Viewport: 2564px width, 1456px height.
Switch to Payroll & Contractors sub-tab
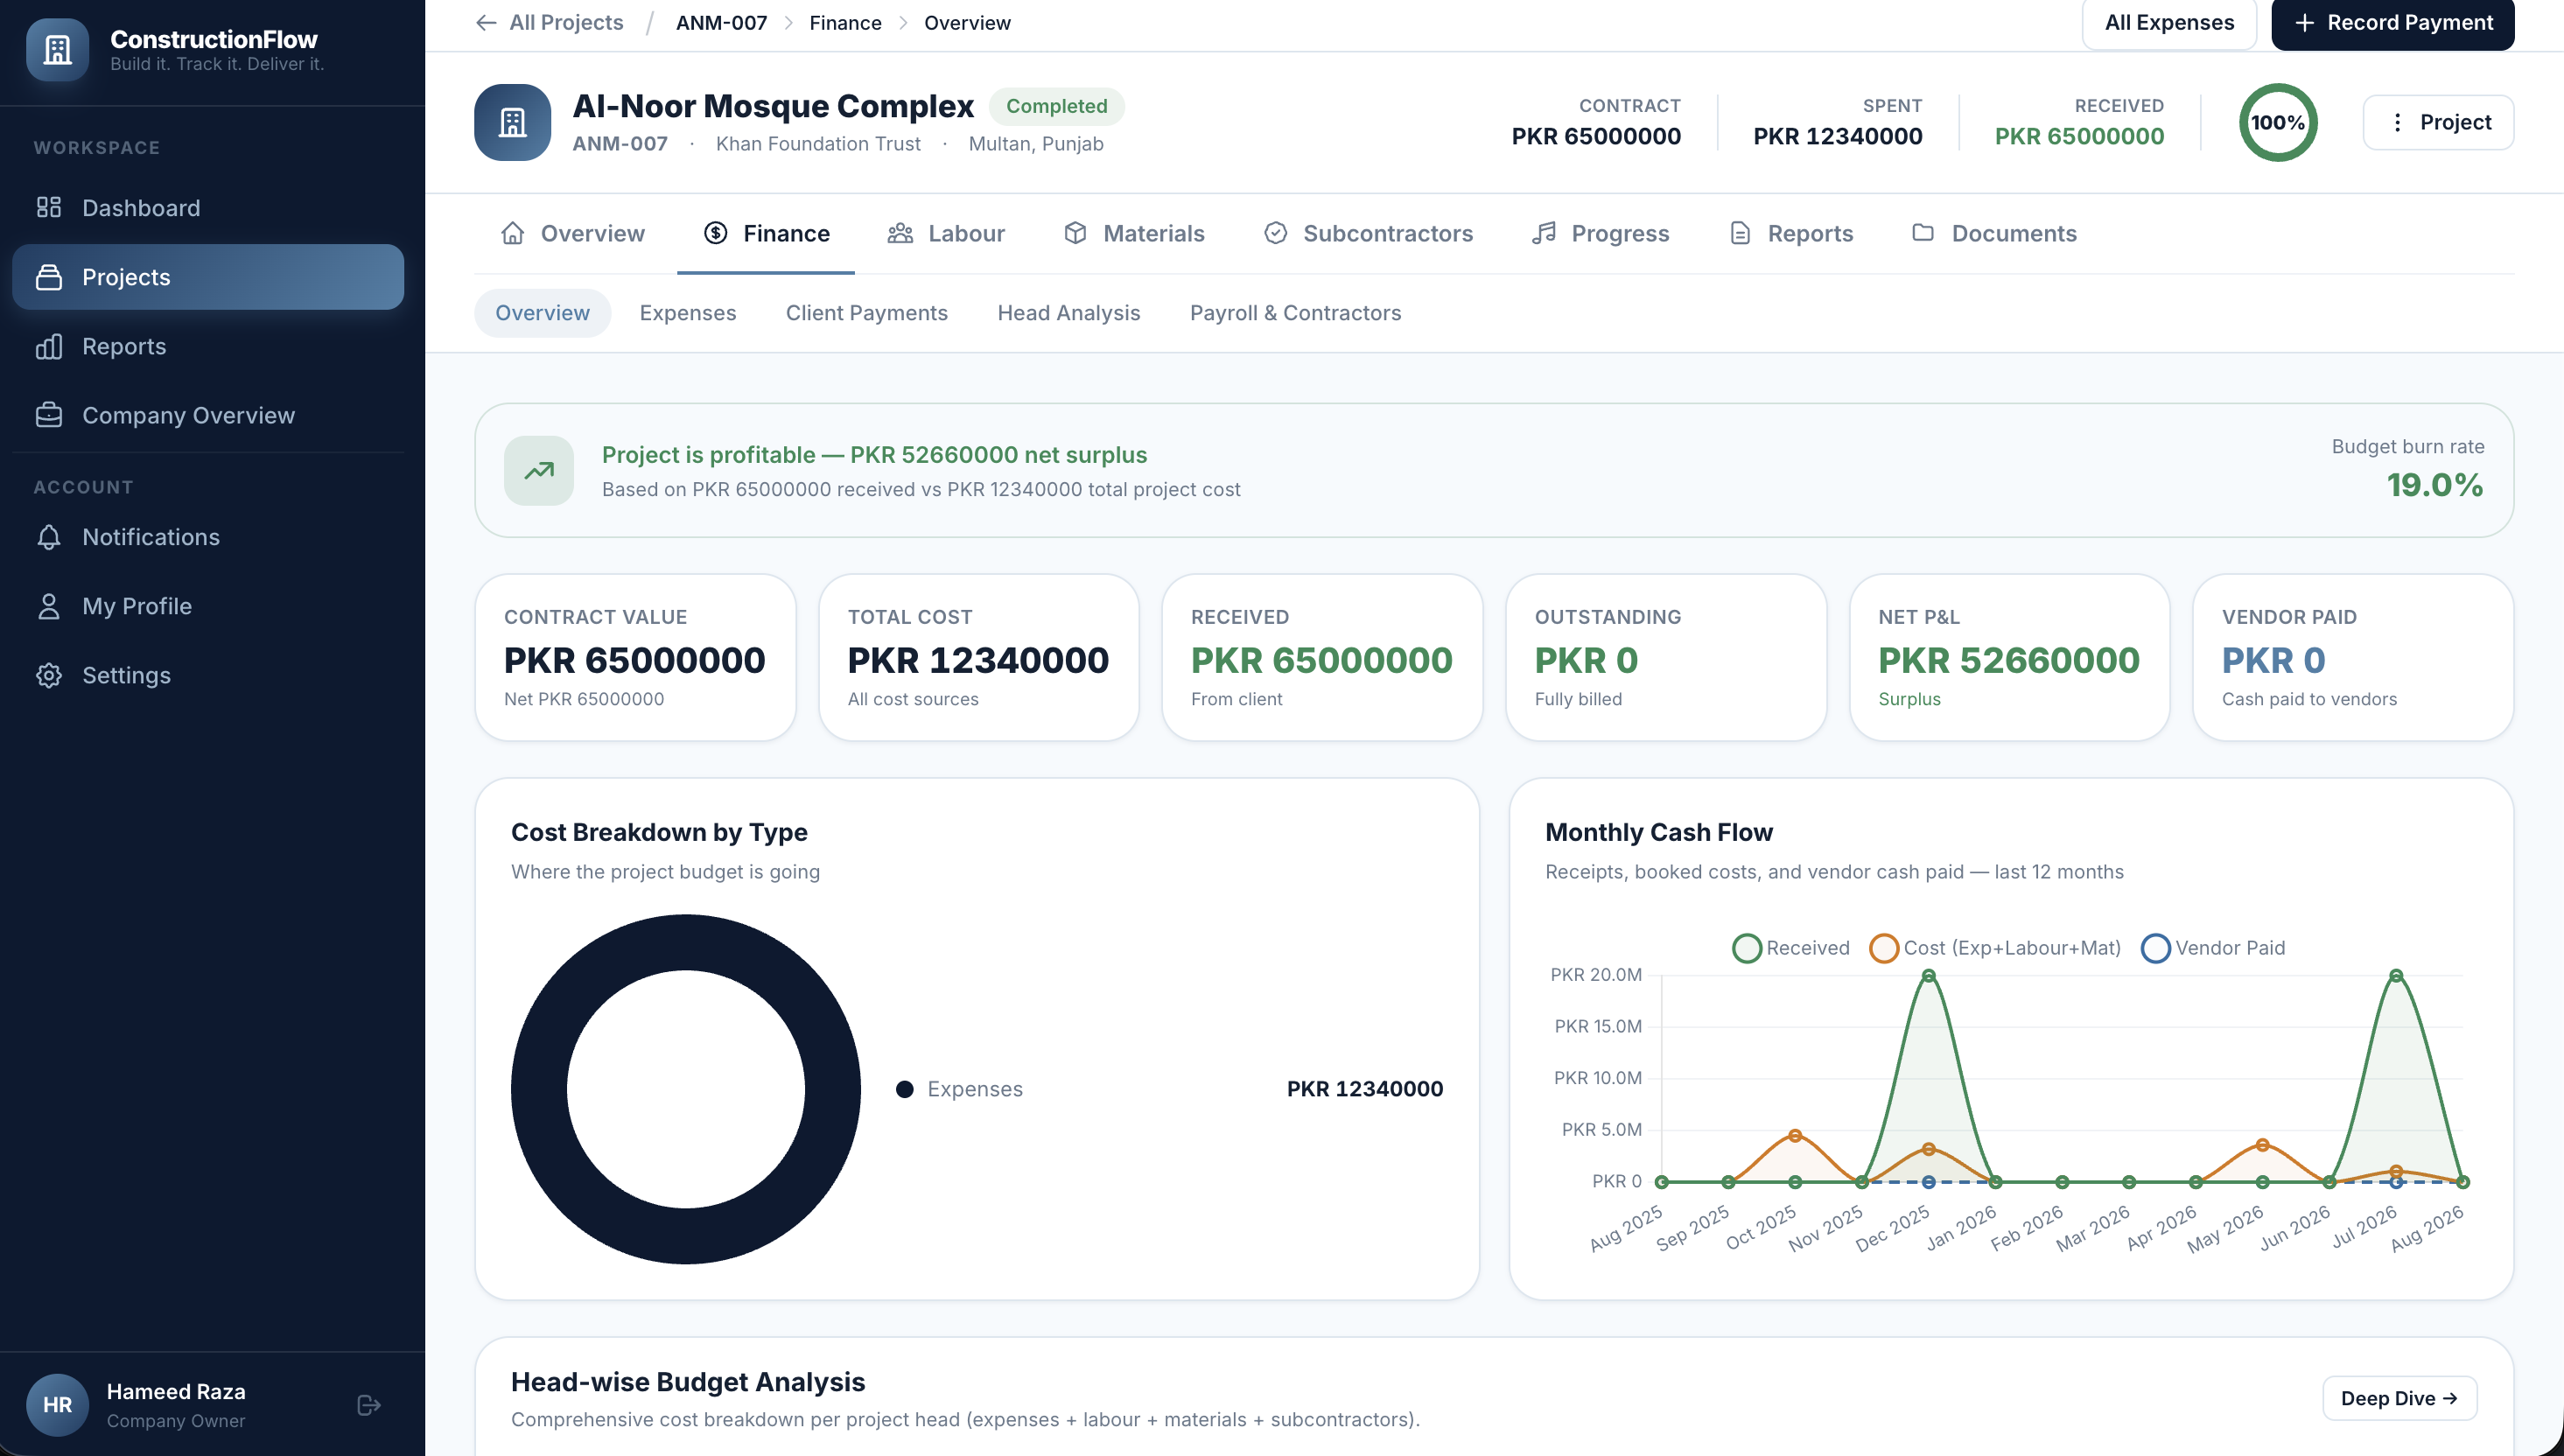pos(1296,313)
